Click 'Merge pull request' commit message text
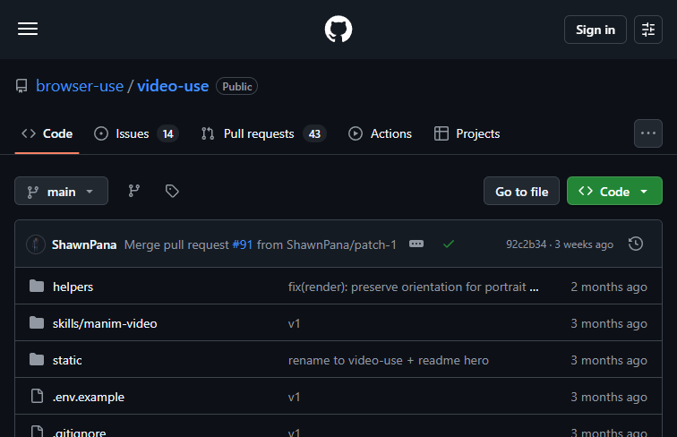677x437 pixels. coord(176,244)
